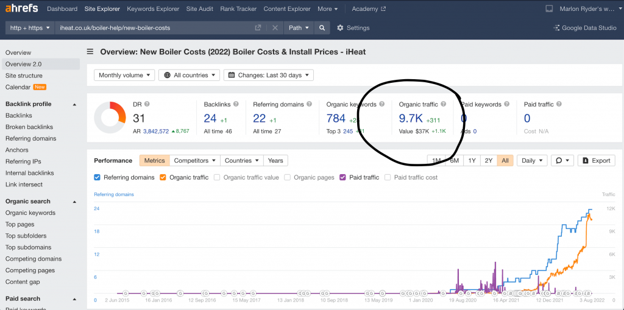Click the 24 backlinks value
Viewport: 624px width, 310px height.
pyautogui.click(x=210, y=118)
